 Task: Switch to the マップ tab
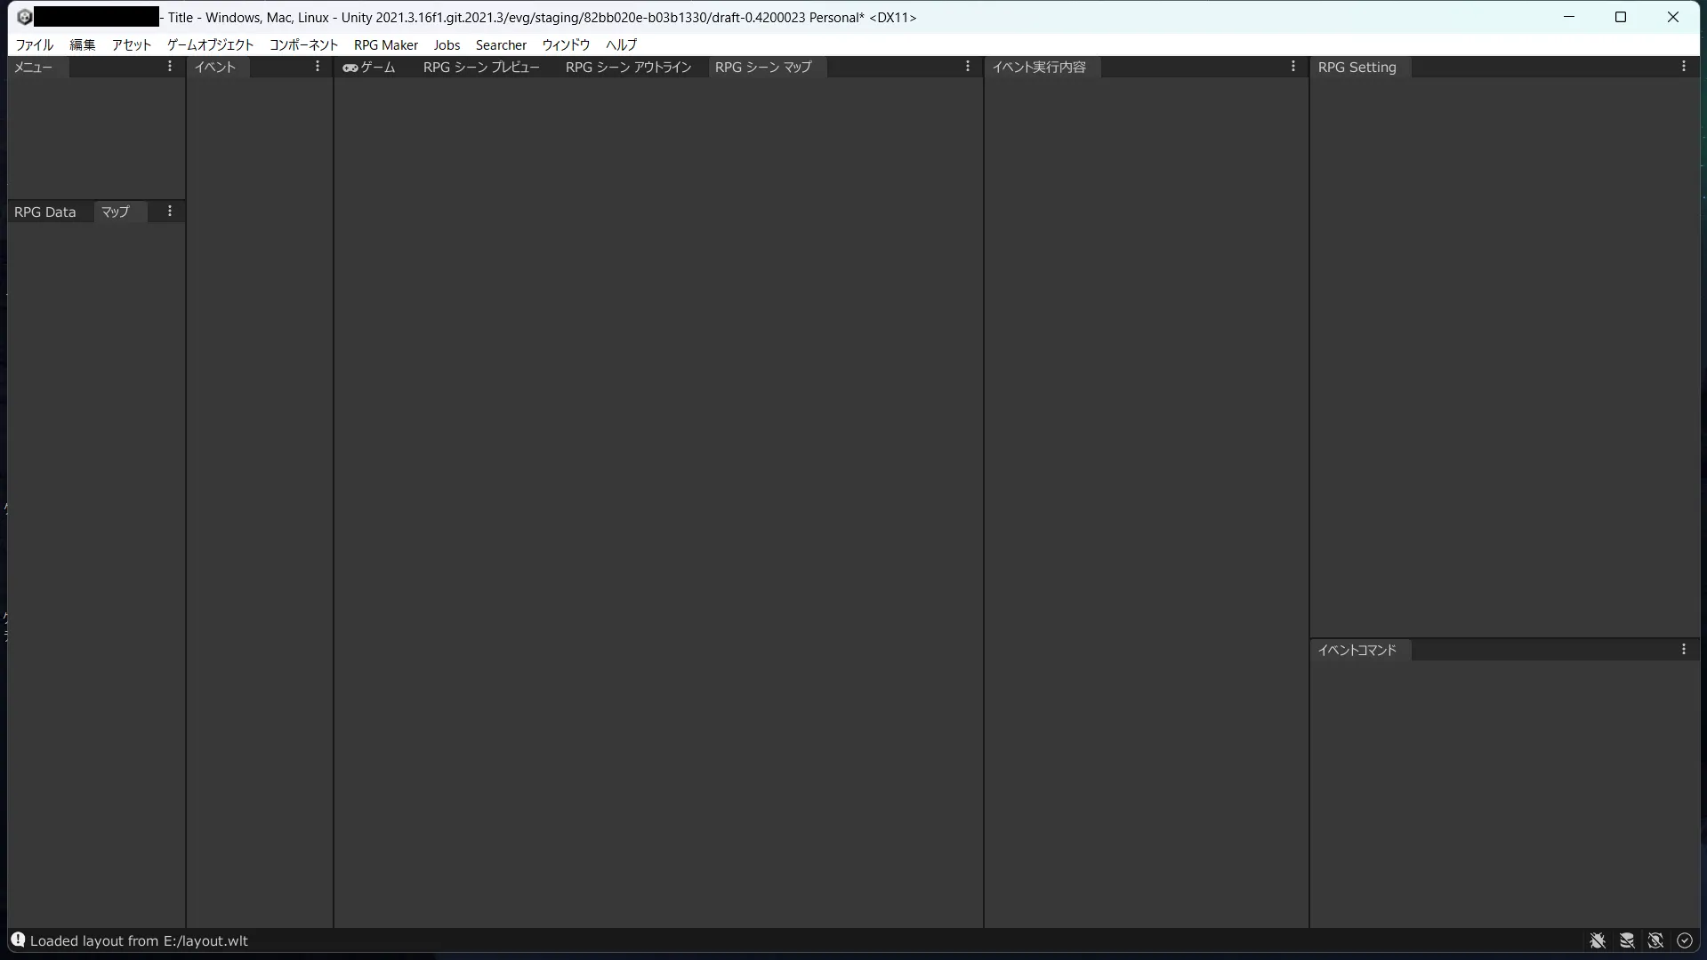(x=116, y=212)
